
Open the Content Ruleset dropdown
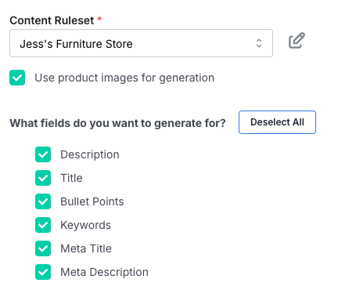pos(141,43)
